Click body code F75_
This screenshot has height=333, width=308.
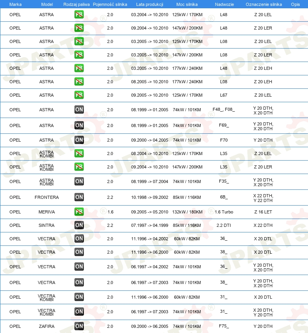click(x=224, y=326)
